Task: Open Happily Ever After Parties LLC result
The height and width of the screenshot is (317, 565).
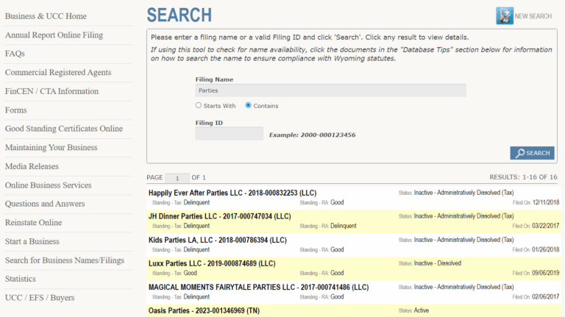Action: pyautogui.click(x=232, y=193)
